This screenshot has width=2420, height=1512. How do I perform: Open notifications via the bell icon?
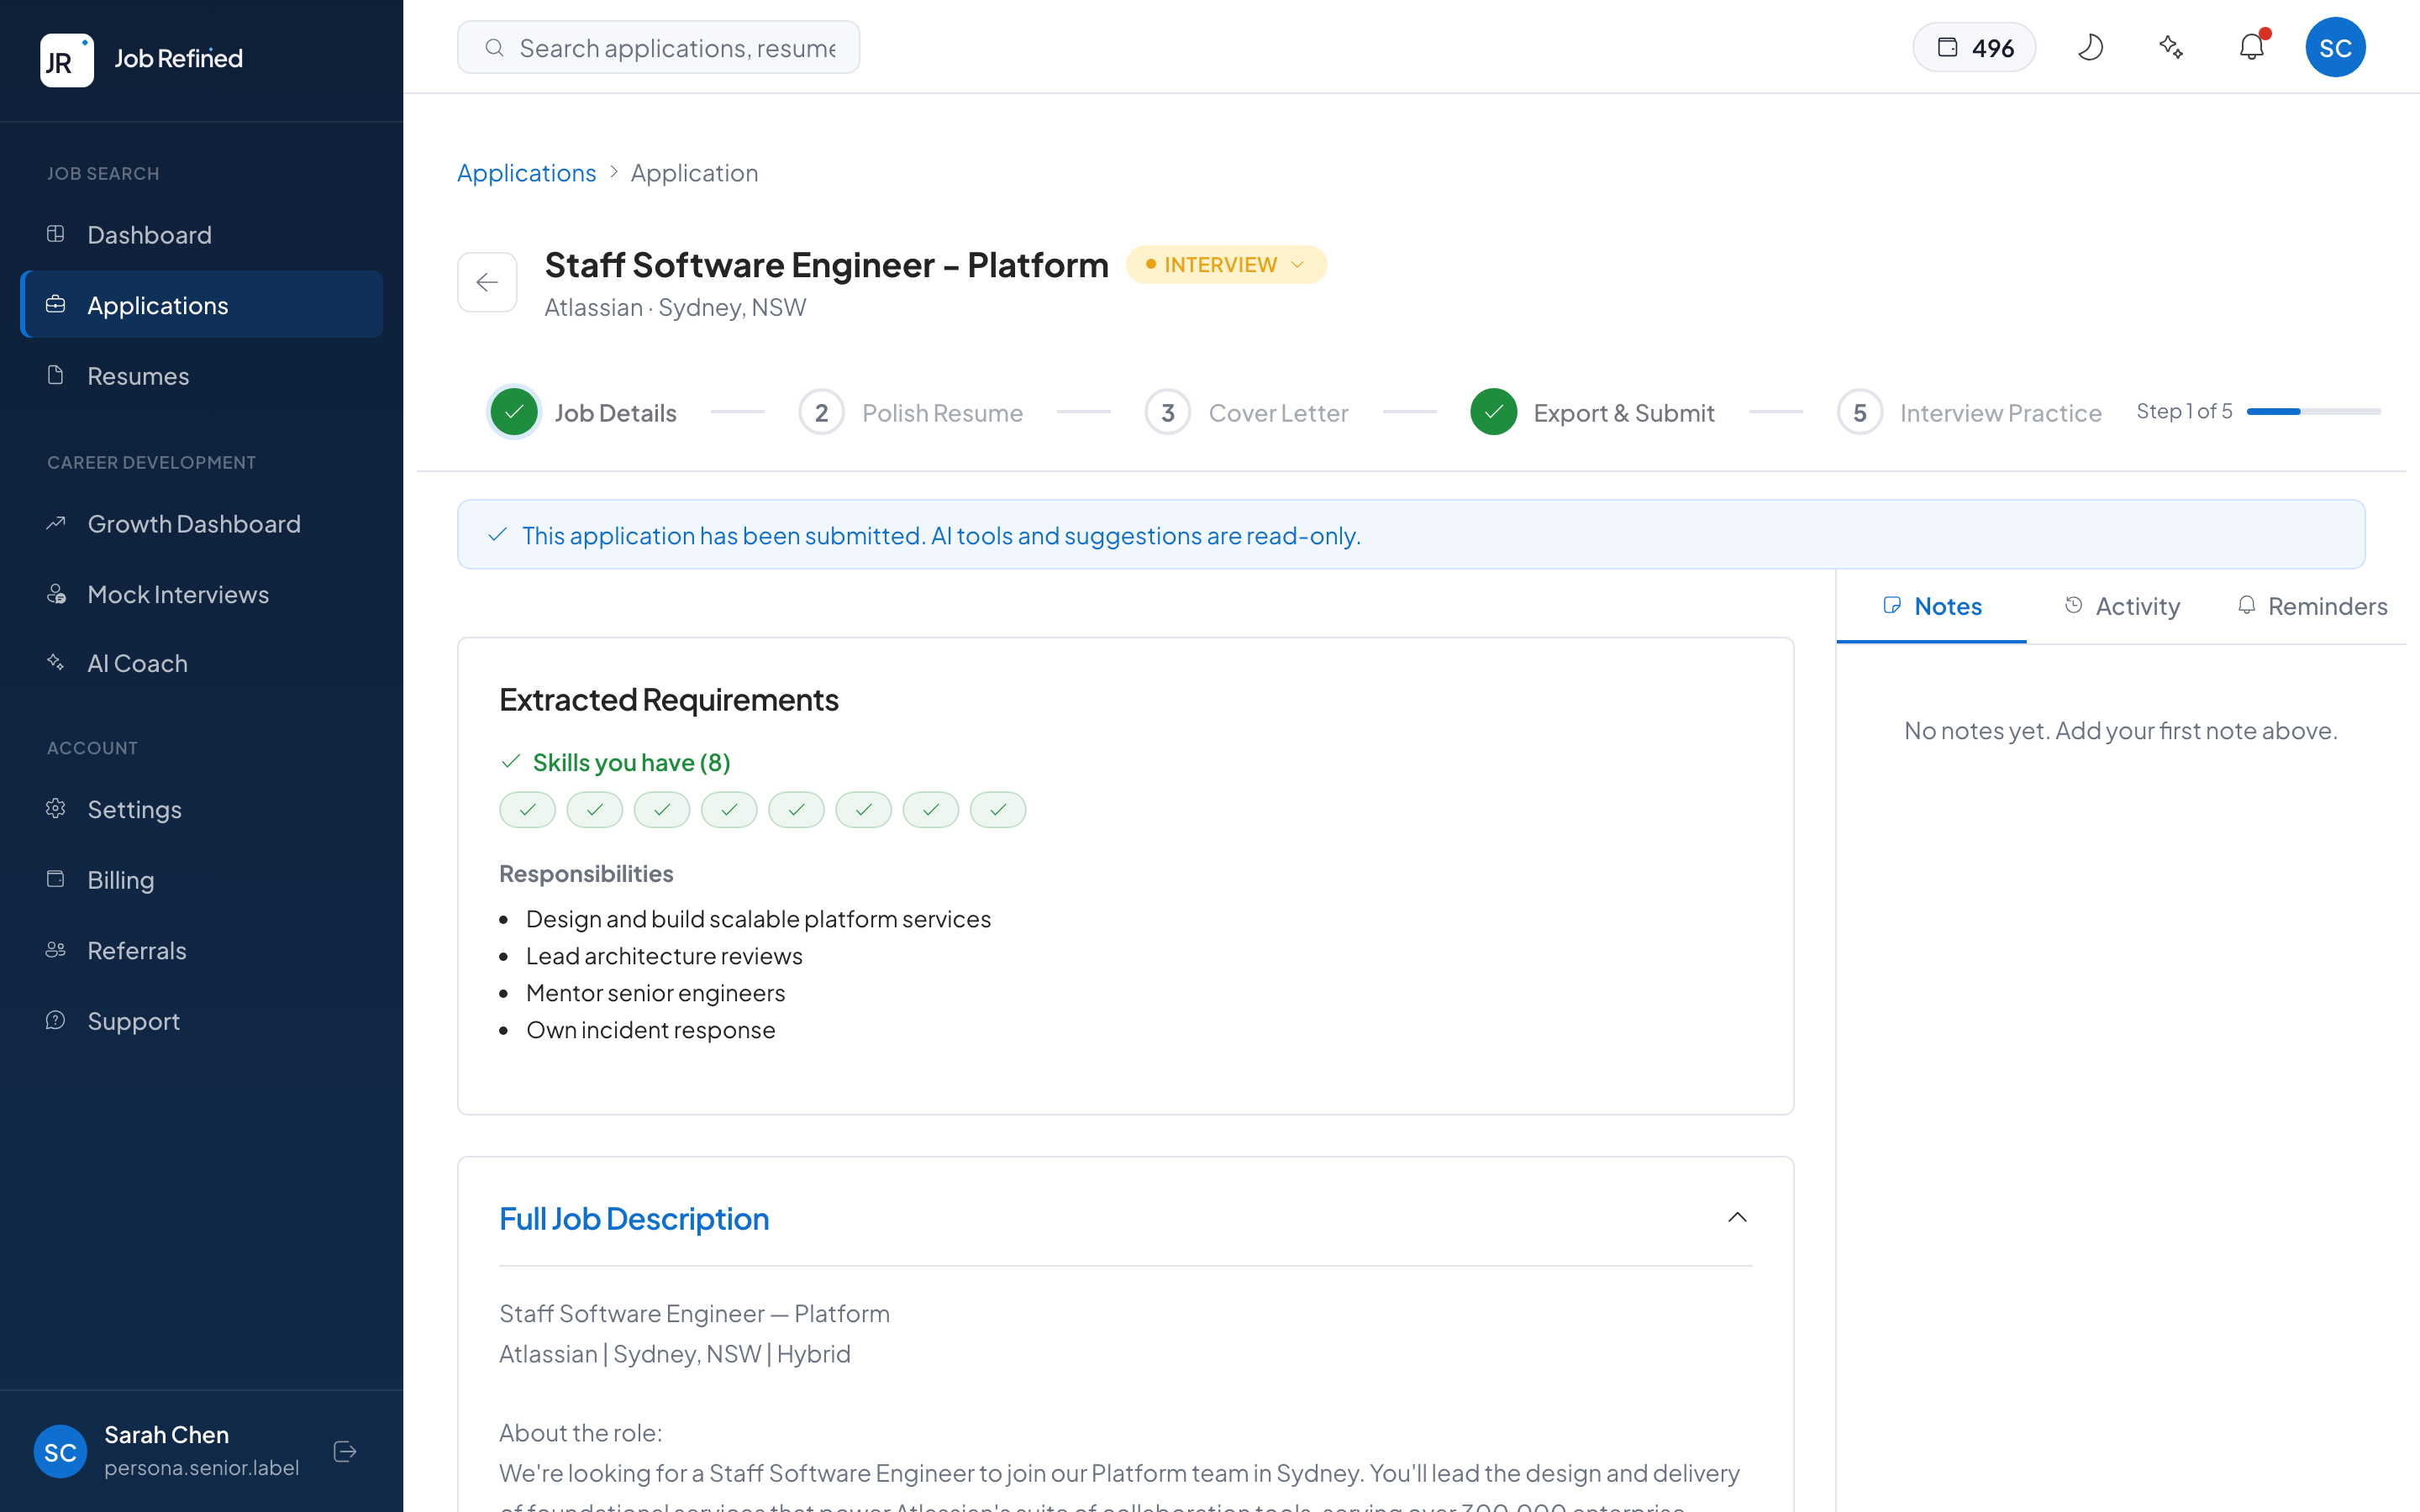click(2251, 46)
